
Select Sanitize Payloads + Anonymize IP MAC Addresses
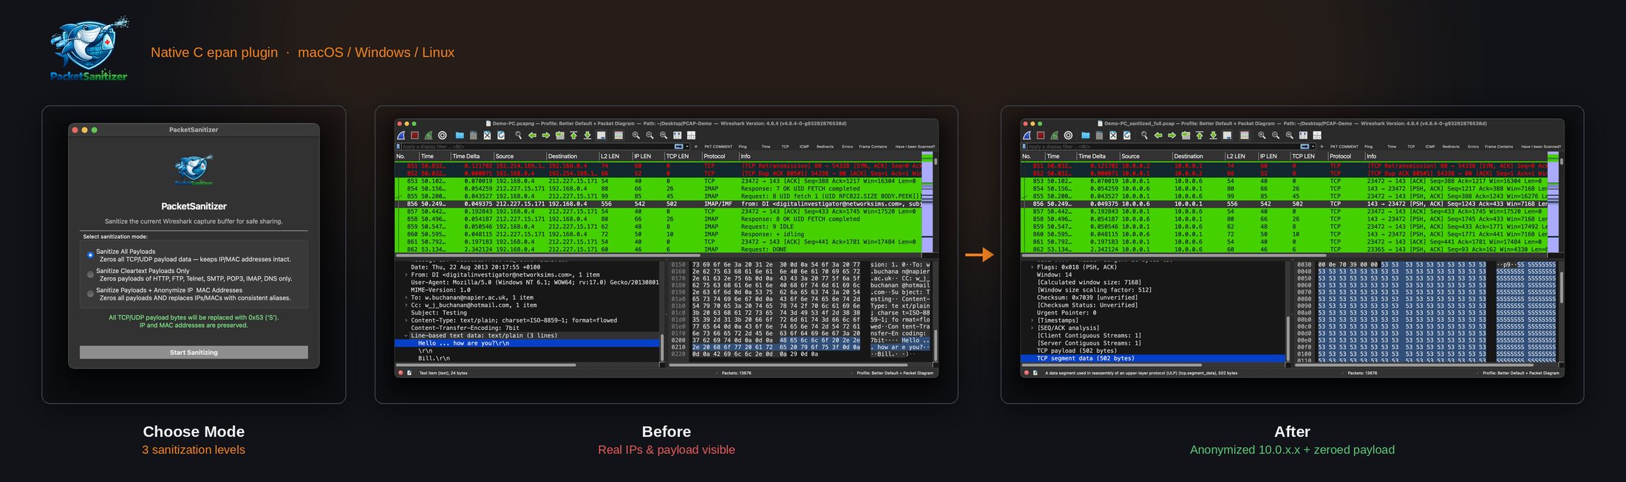click(x=90, y=294)
